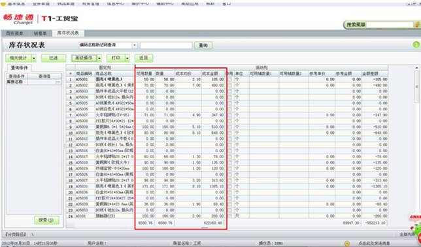Click the 商品编码 column header
This screenshot has width=421, height=247.
(84, 74)
